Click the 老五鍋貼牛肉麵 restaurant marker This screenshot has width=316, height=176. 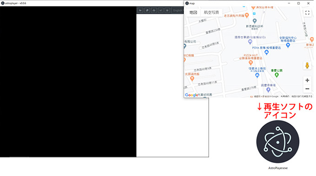pyautogui.click(x=247, y=15)
